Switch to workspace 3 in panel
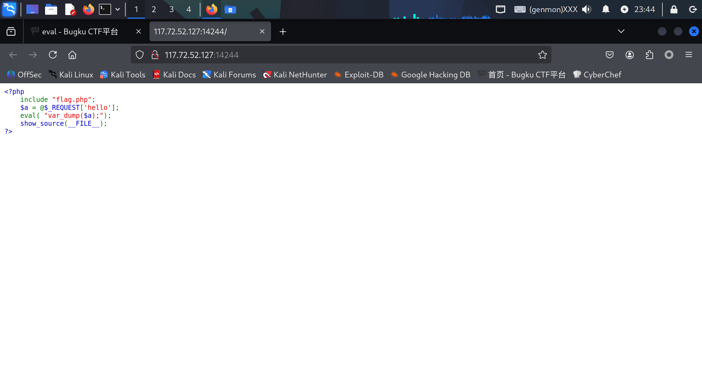The image size is (702, 368). 171,9
